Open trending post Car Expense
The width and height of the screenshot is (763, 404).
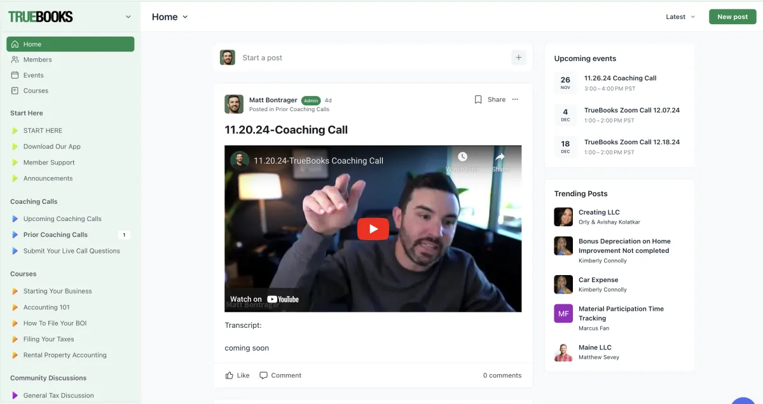[x=598, y=279]
